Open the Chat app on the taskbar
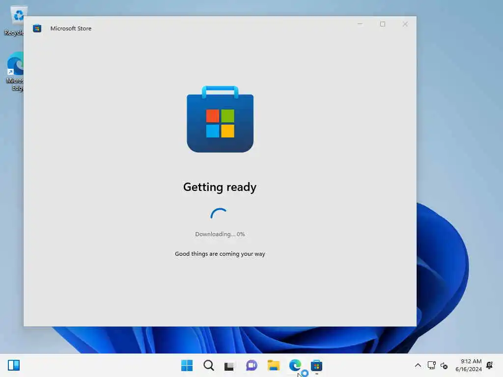 tap(251, 365)
